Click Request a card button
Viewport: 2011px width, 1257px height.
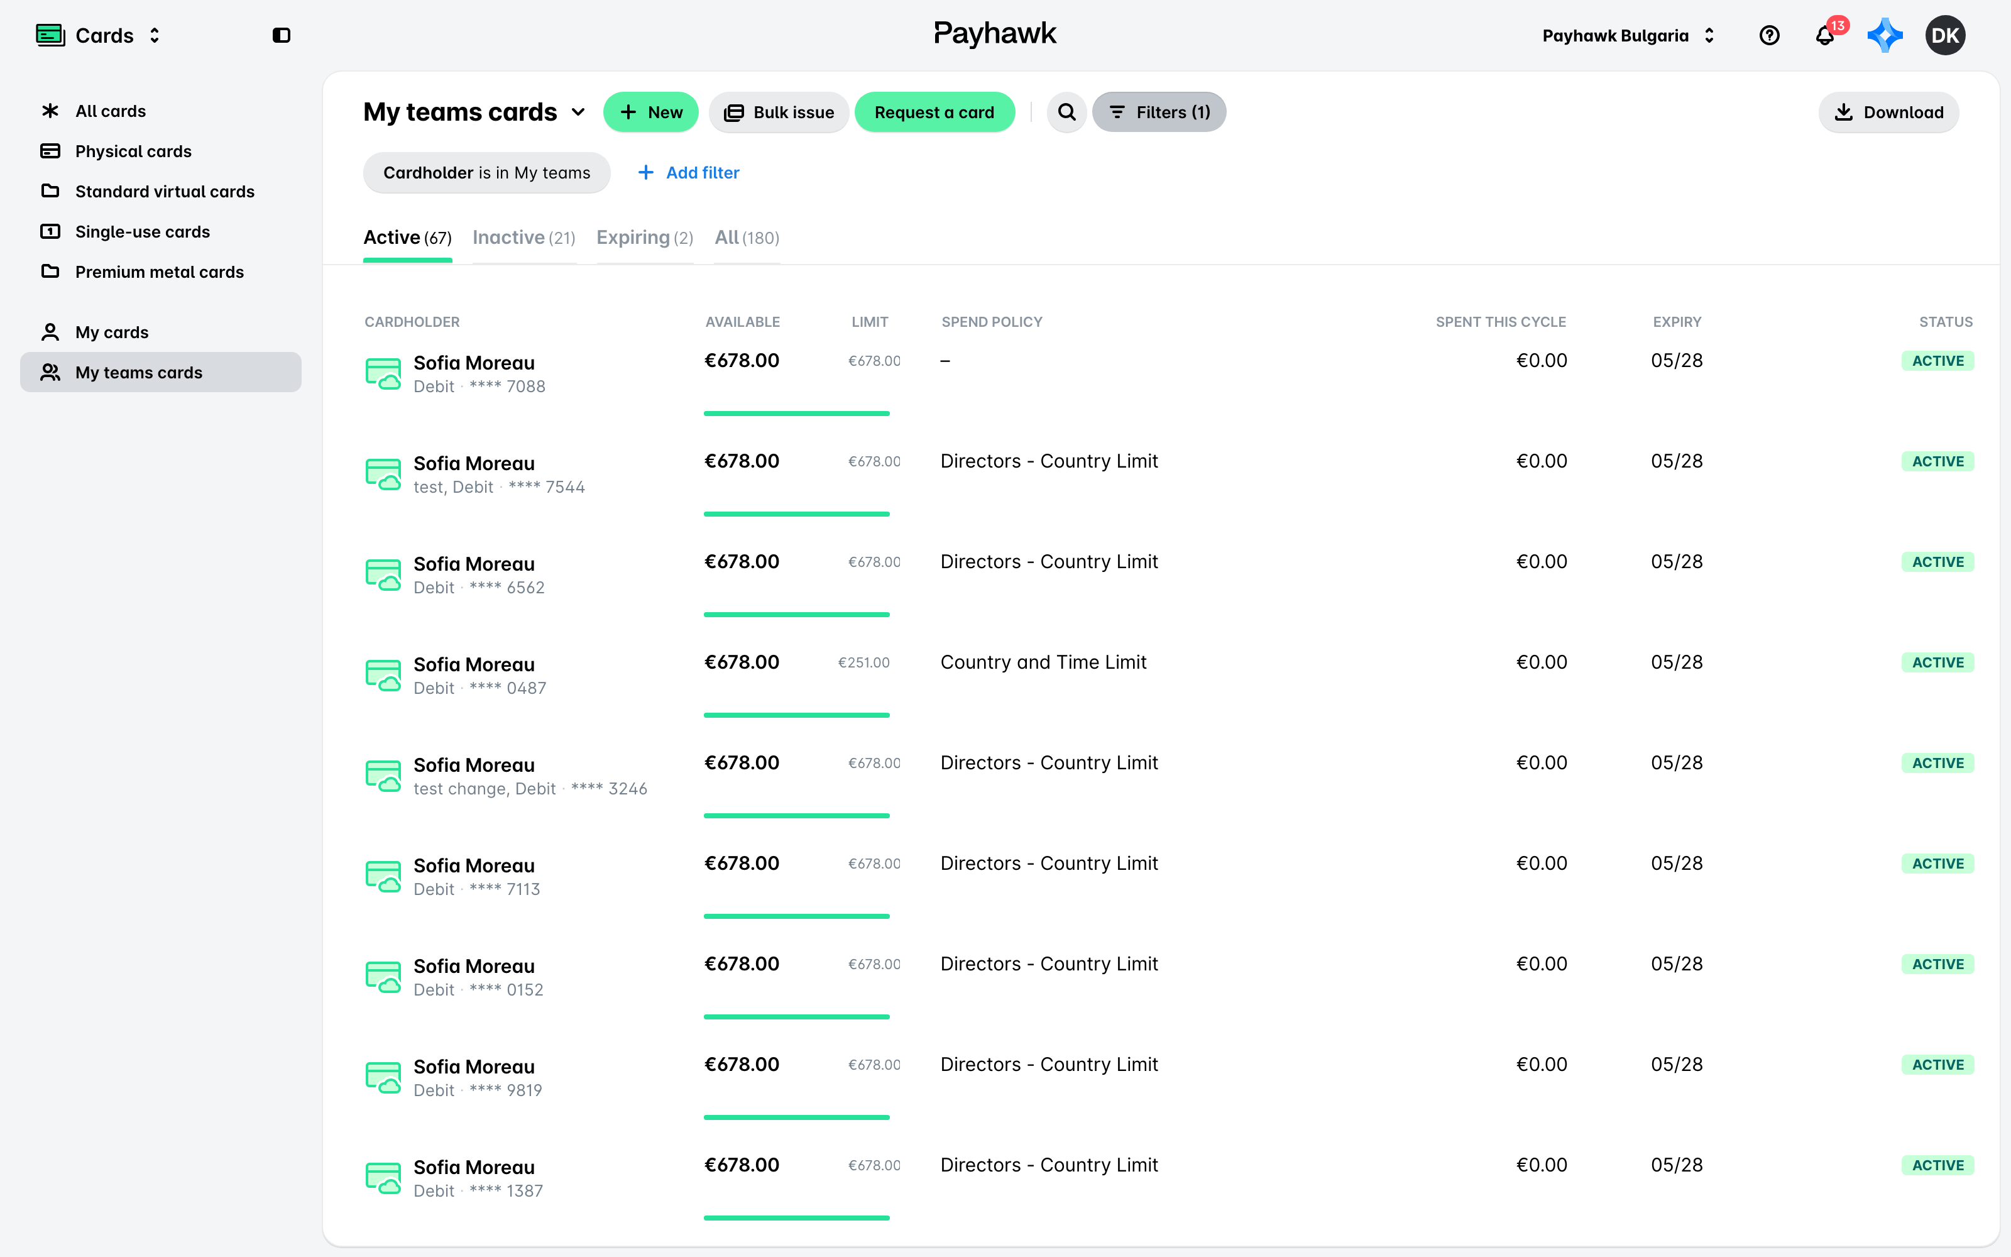(x=934, y=113)
